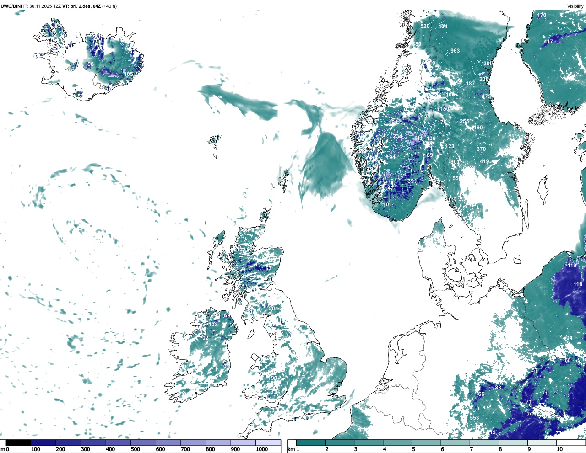The width and height of the screenshot is (586, 453).
Task: Click the '118' visibility value in Poland
Action: (578, 285)
